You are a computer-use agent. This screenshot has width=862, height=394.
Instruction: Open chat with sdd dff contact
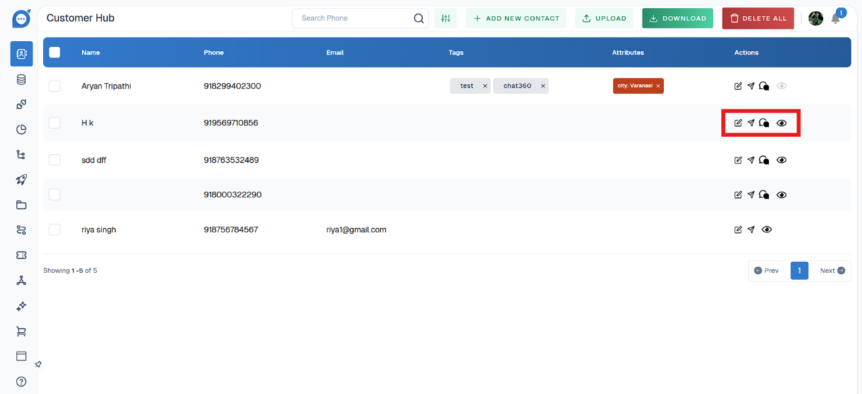coord(764,160)
